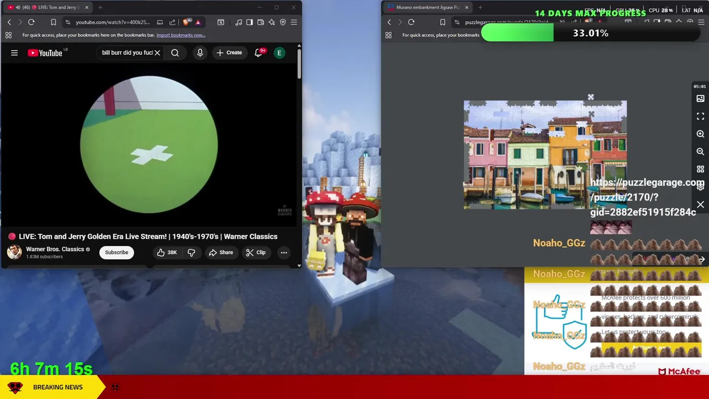Image resolution: width=709 pixels, height=399 pixels.
Task: Go back in the YouTube browser window
Action: pos(9,22)
